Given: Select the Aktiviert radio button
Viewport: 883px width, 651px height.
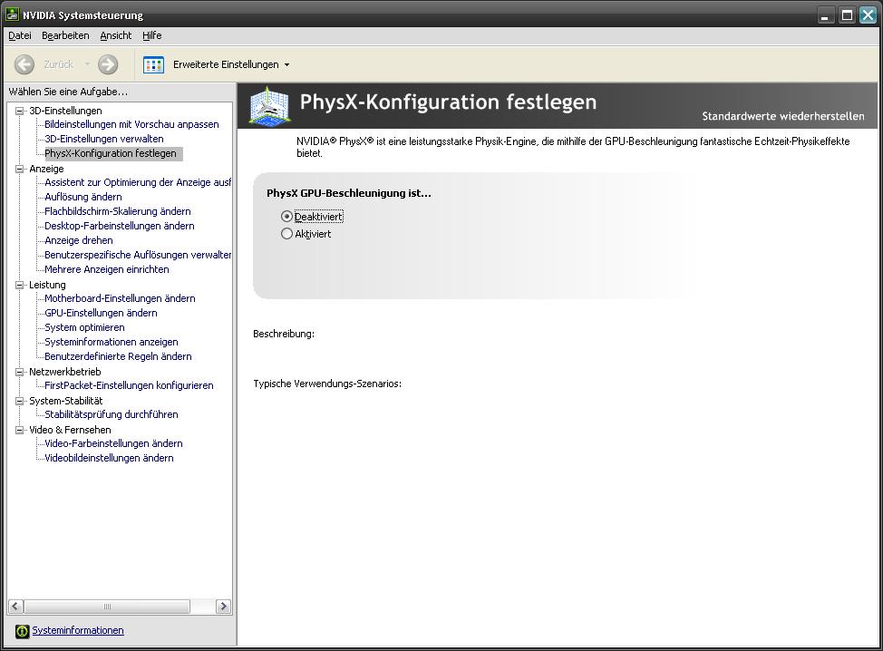Looking at the screenshot, I should [286, 233].
